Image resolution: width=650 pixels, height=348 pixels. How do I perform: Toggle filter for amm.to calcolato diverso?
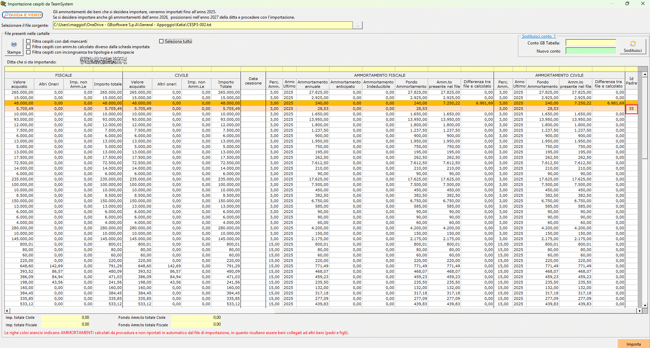click(x=28, y=47)
